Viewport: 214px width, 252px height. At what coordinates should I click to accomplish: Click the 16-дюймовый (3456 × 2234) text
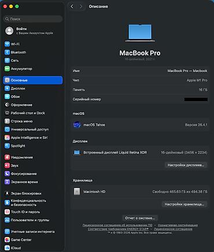click(x=184, y=153)
